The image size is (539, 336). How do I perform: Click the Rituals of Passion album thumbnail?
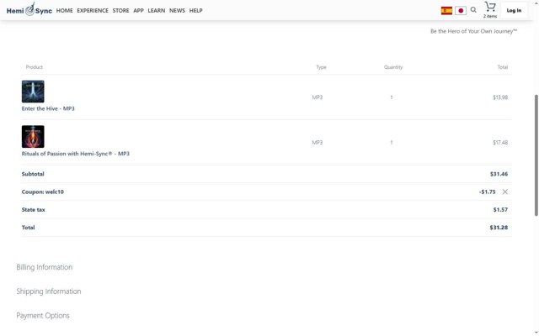(33, 136)
